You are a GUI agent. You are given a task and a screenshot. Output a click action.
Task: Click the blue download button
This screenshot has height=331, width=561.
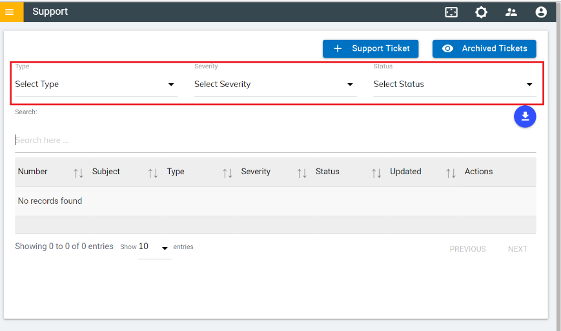[x=525, y=116]
